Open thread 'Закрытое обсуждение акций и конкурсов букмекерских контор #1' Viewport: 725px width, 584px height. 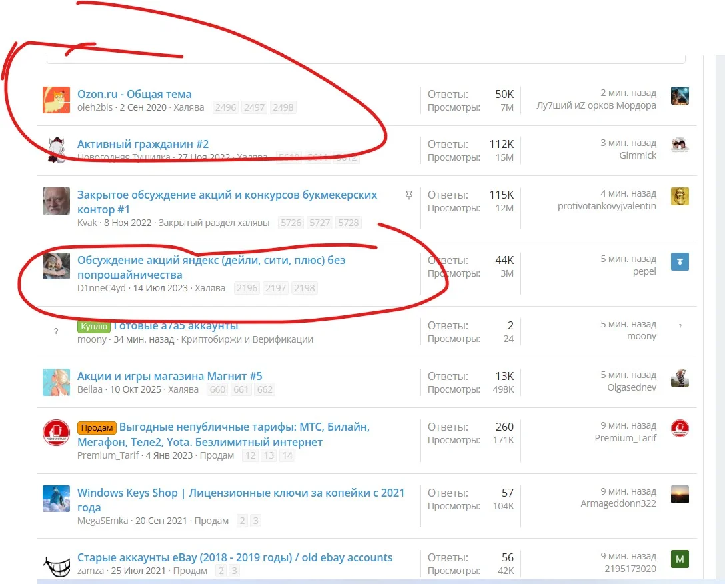point(227,202)
